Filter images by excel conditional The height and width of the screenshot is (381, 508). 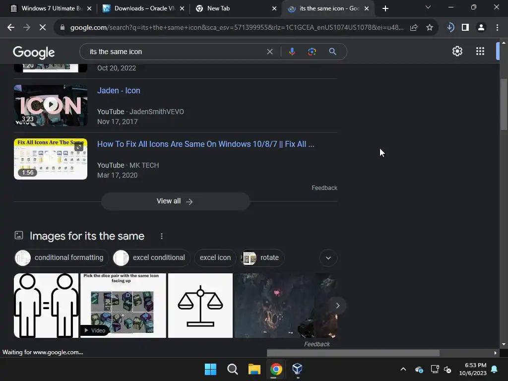(151, 258)
